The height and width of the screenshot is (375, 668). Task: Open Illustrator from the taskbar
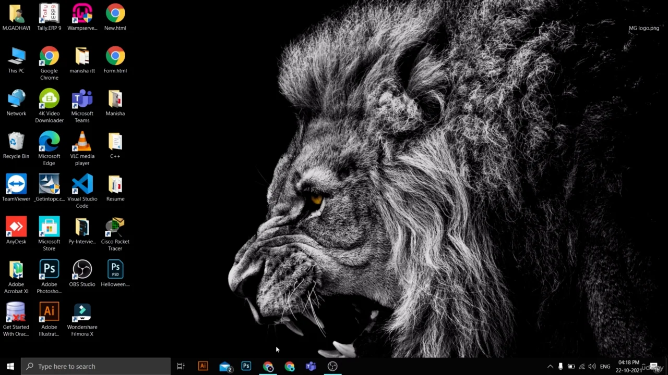(203, 366)
